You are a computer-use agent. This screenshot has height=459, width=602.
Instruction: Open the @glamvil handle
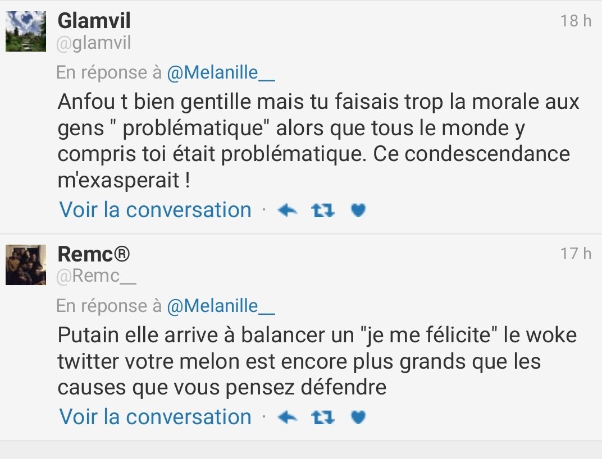click(94, 43)
